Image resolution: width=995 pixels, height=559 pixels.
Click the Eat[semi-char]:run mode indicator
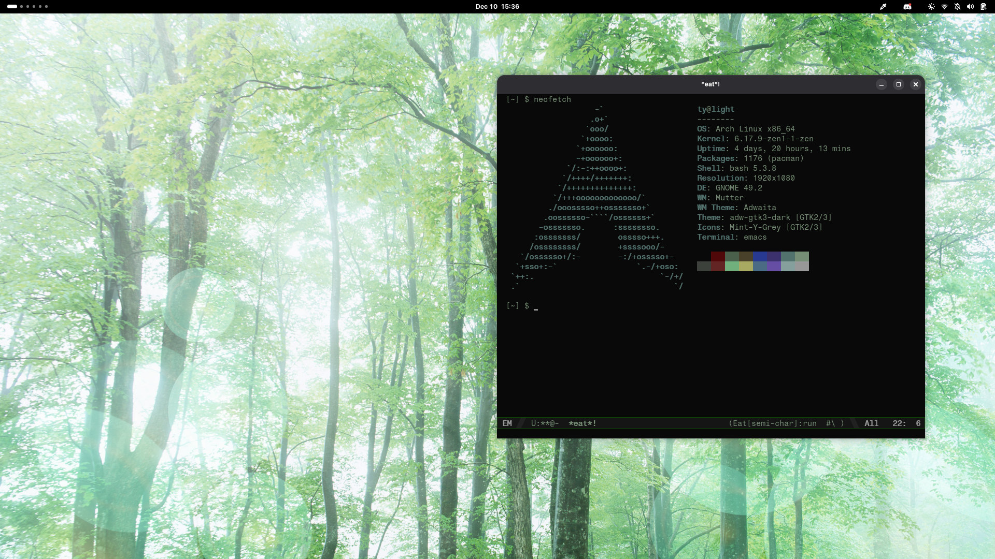pos(775,423)
